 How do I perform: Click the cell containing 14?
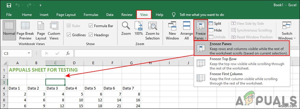[x=112, y=100]
